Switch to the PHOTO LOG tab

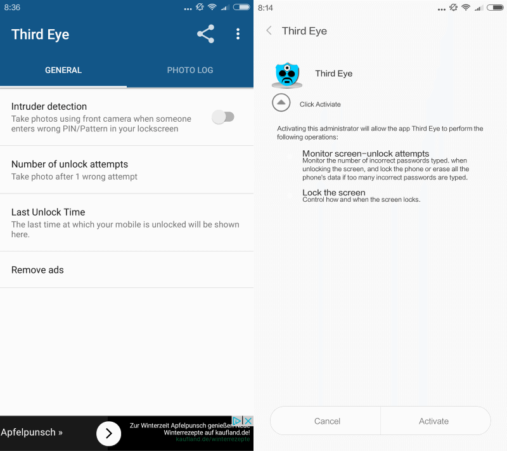point(190,70)
